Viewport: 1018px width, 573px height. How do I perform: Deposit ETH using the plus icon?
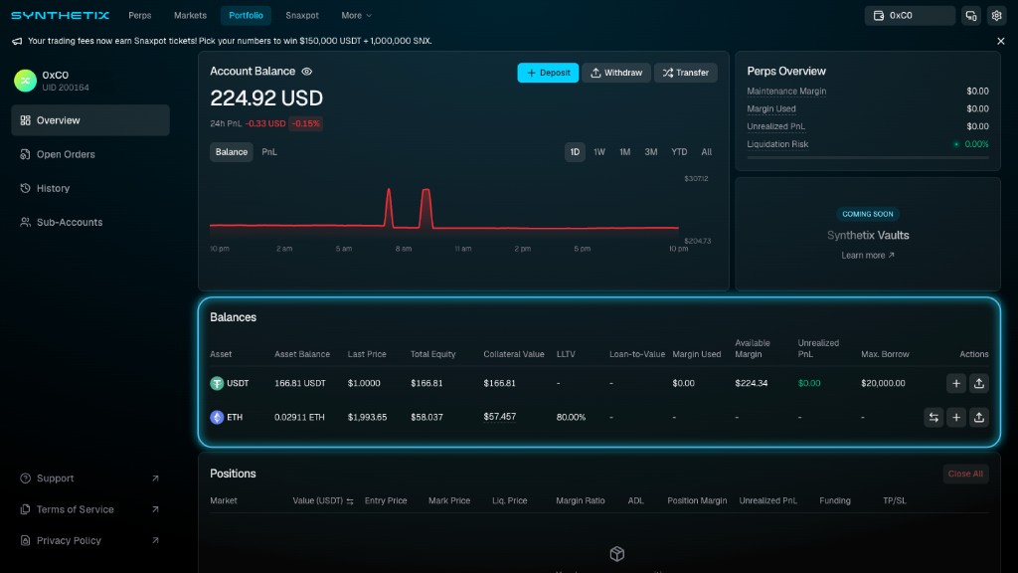pos(956,417)
